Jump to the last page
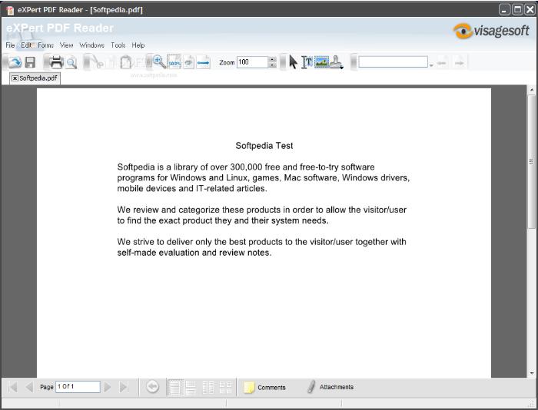This screenshot has width=538, height=410. click(124, 387)
